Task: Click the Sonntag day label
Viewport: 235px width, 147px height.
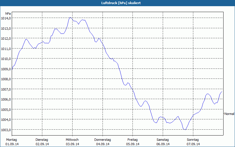Action: tap(193, 140)
